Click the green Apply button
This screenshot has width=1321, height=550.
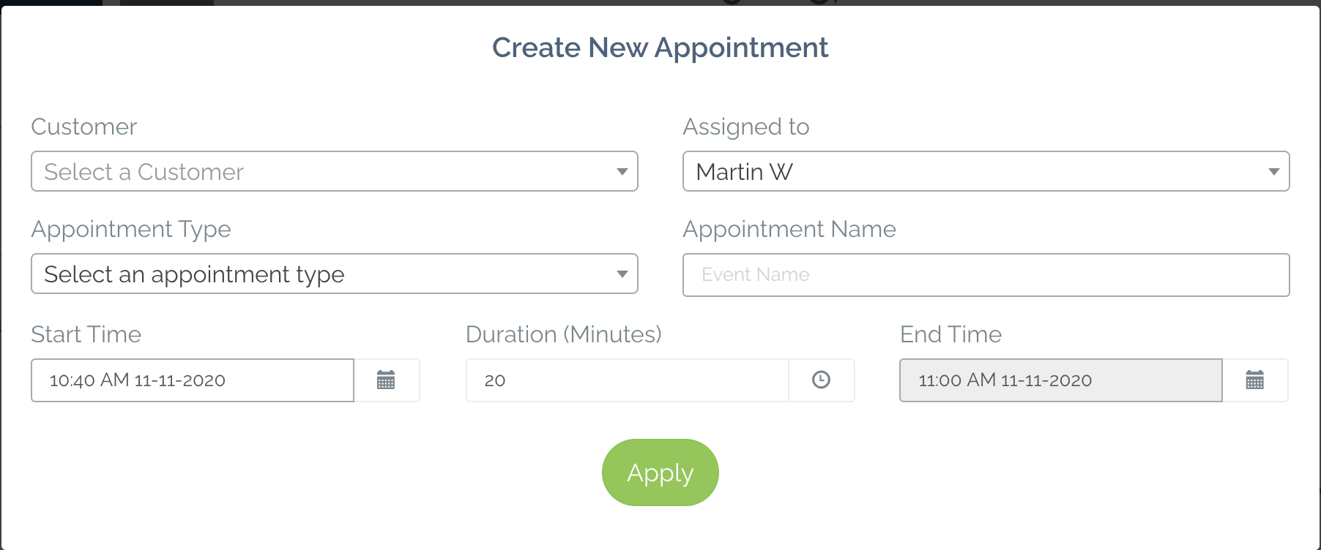(x=660, y=472)
